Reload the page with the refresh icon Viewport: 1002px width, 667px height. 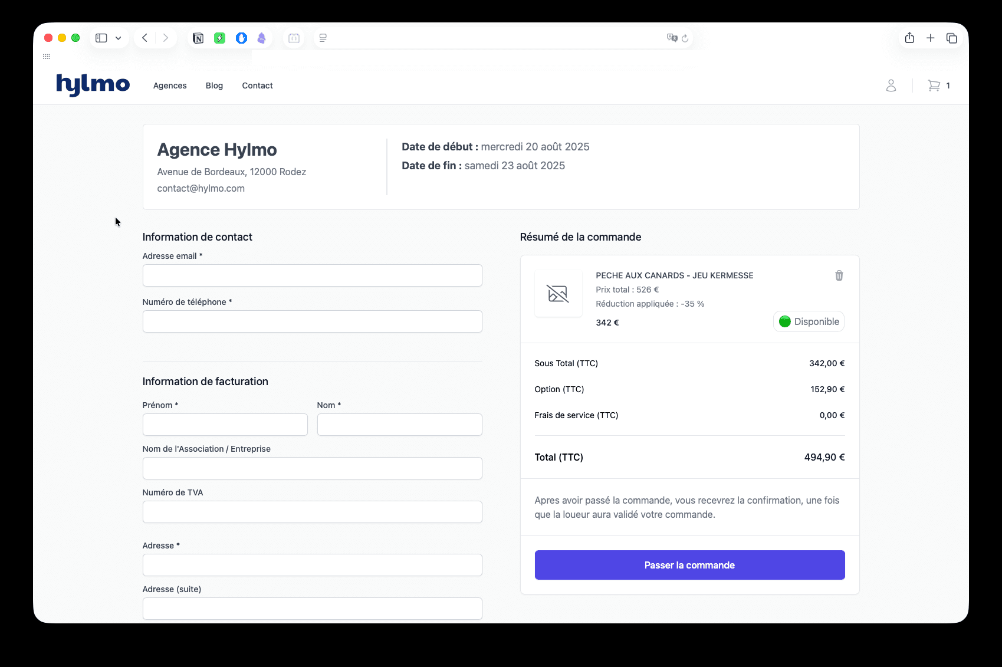pos(685,38)
